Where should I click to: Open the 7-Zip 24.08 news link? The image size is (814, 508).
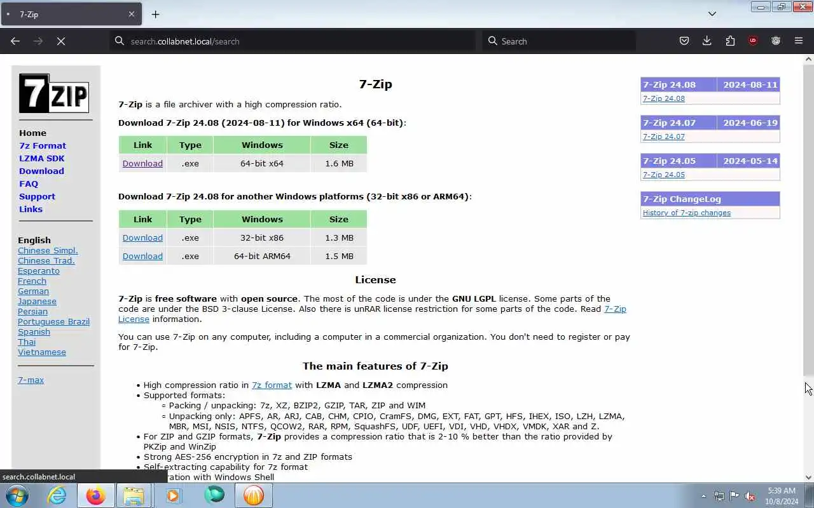click(x=663, y=98)
